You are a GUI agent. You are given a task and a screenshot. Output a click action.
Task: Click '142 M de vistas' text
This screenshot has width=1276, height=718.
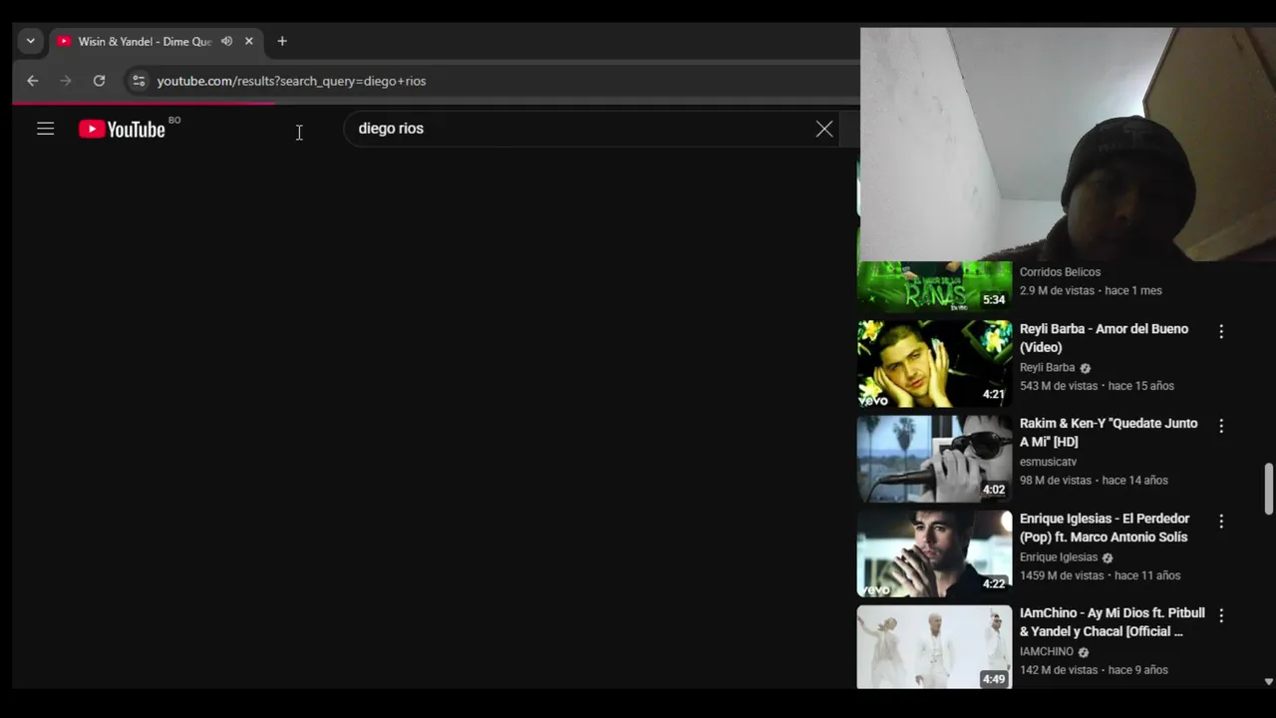coord(1059,670)
